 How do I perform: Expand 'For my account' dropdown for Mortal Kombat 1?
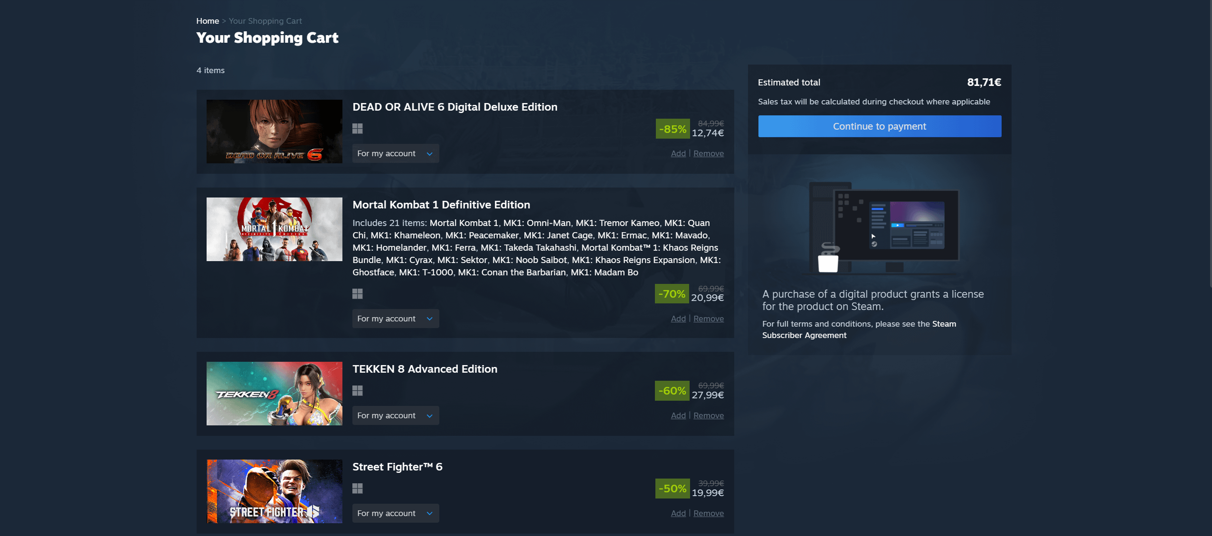click(x=396, y=319)
